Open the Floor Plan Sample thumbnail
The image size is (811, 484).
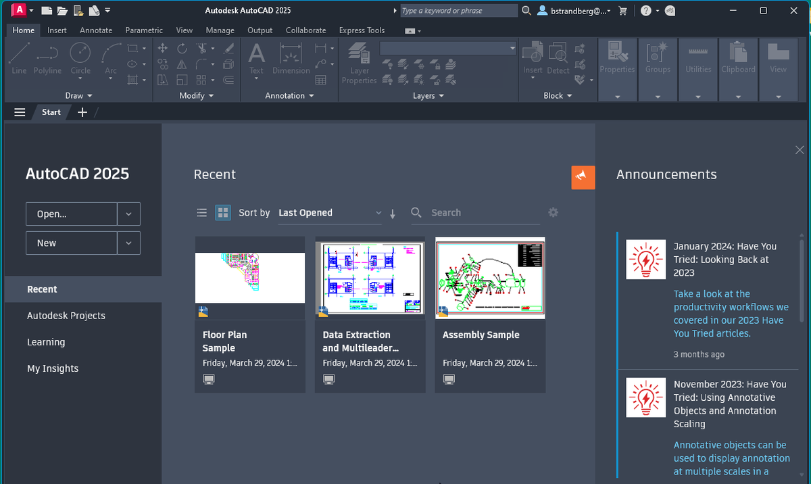pos(250,278)
